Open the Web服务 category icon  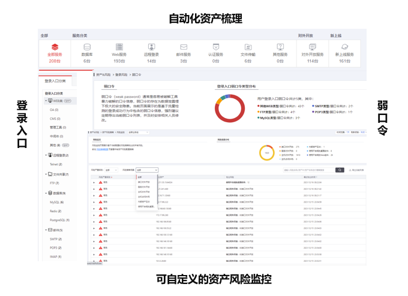pyautogui.click(x=119, y=47)
